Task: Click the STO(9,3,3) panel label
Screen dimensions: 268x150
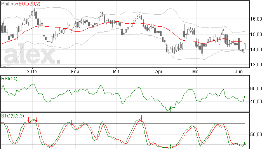Action: click(13, 116)
